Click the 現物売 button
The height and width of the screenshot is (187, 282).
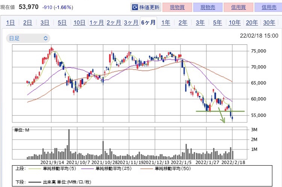click(x=208, y=7)
